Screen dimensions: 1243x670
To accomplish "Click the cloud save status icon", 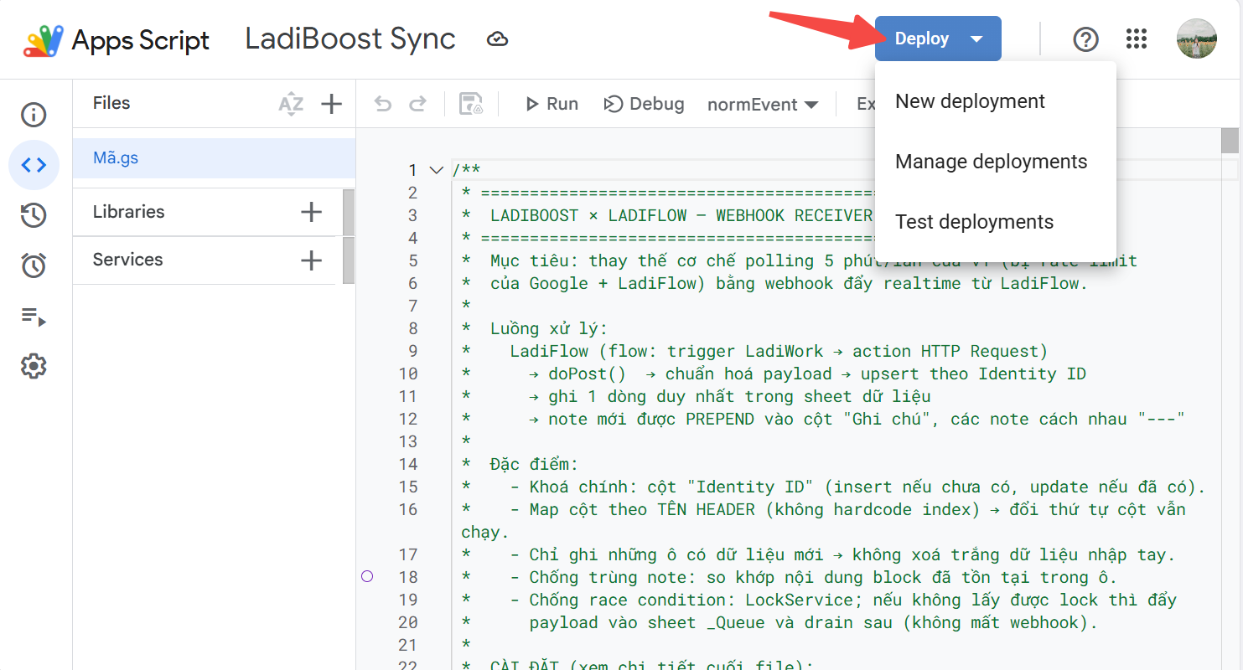I will (498, 39).
